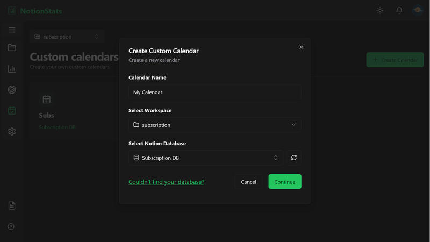Screen dimensions: 430x242
Task: Open the document icon in the sidebar
Action: (12, 205)
